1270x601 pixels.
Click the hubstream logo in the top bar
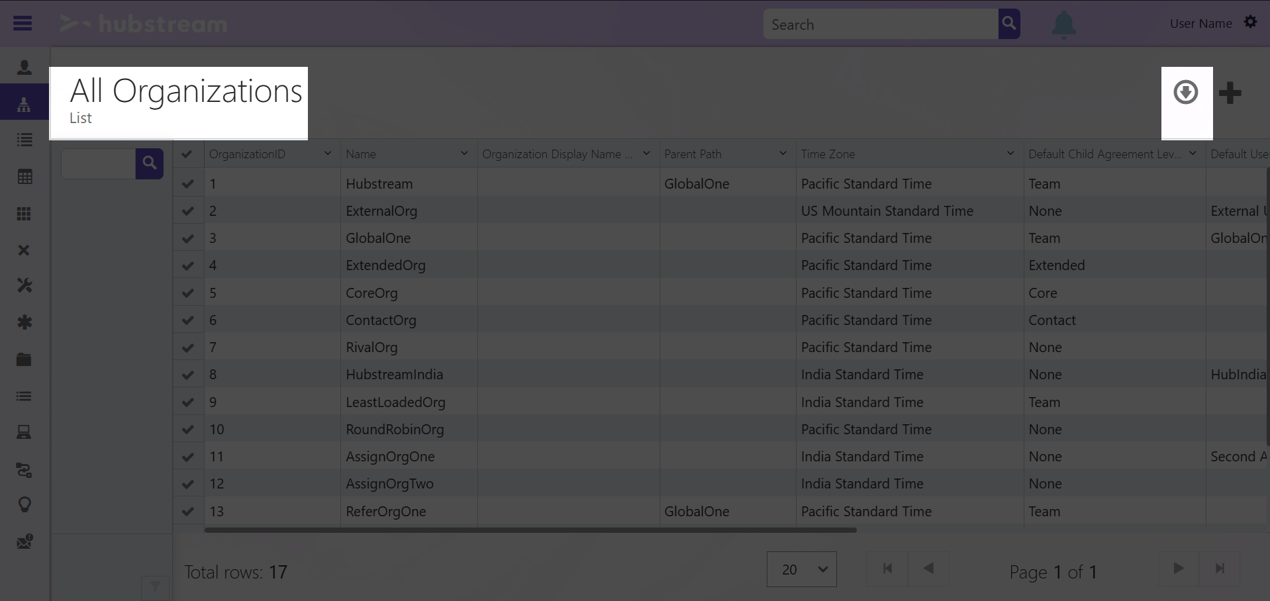(142, 23)
